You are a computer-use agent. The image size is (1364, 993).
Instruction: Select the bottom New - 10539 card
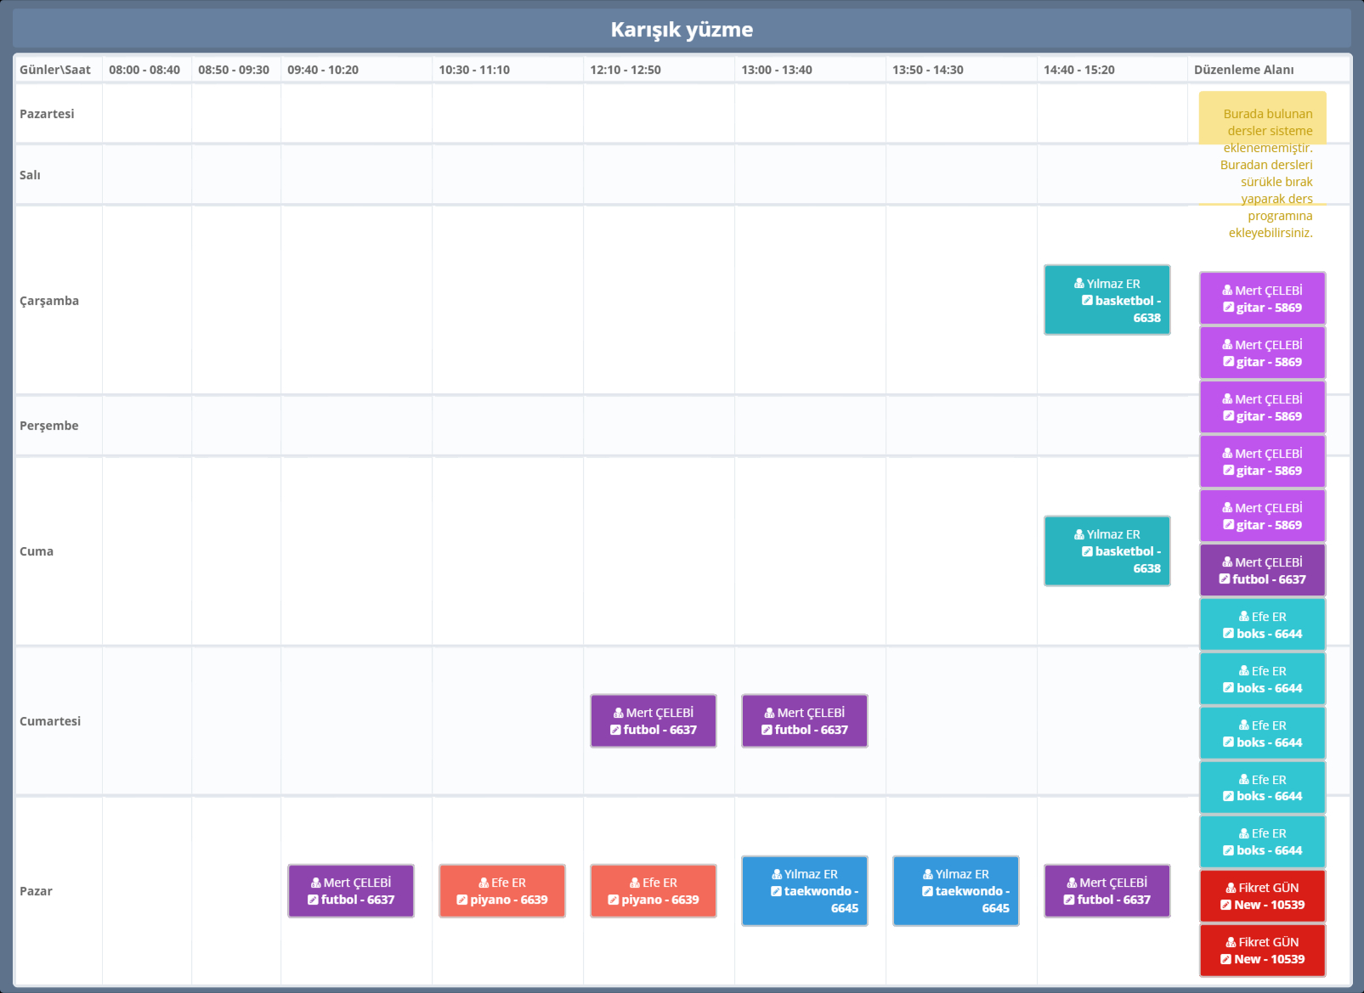(1262, 951)
